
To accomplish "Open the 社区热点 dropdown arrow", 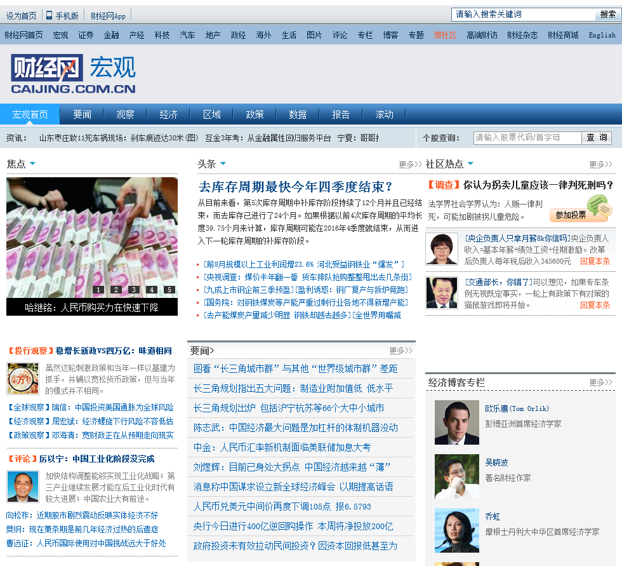I will coord(470,163).
